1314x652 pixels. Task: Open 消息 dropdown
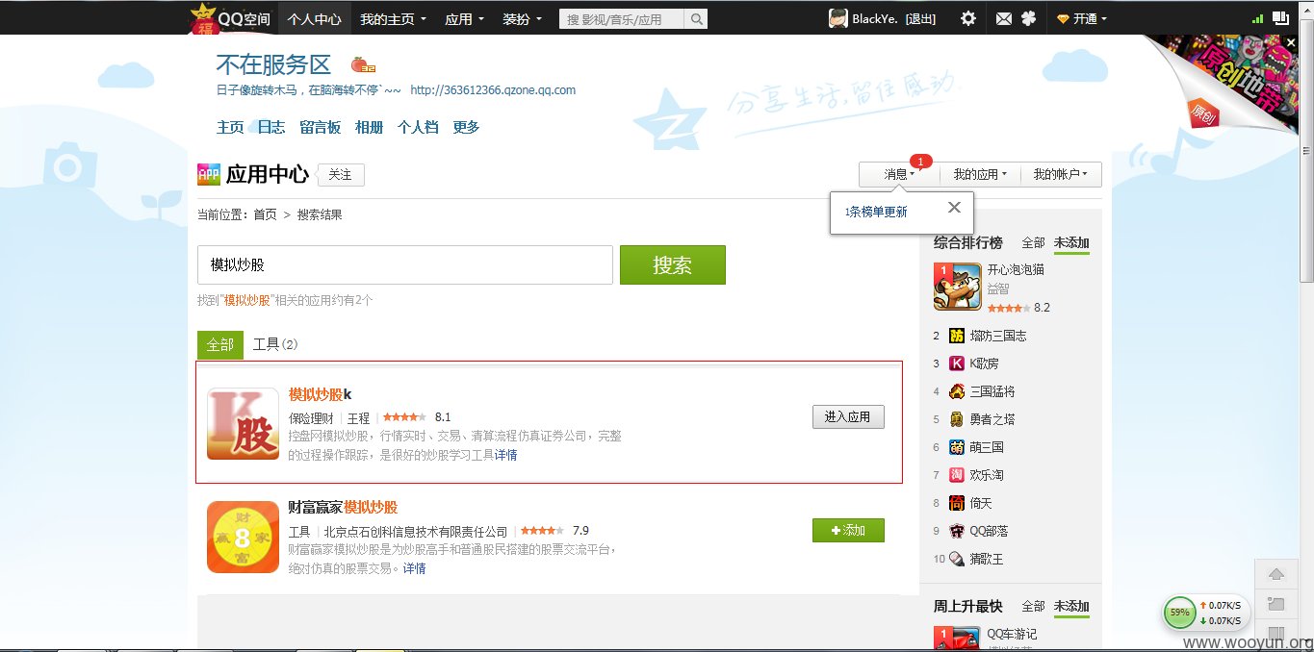(x=899, y=174)
